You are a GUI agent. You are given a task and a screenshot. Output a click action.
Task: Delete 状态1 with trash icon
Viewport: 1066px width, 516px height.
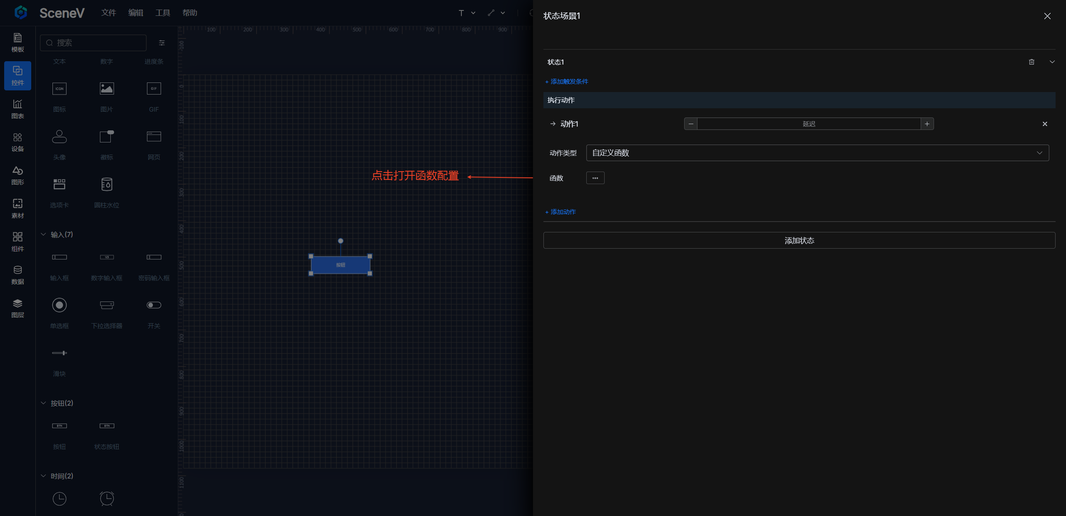pos(1031,62)
